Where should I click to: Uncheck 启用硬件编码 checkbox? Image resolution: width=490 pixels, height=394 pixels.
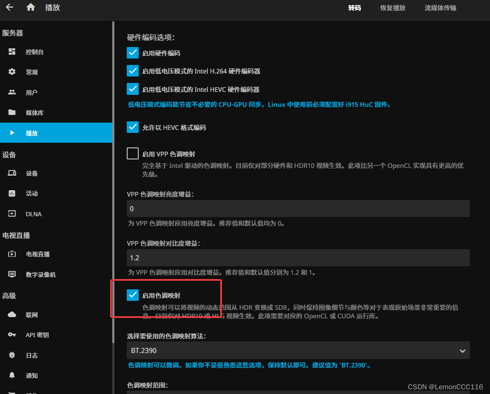[133, 53]
